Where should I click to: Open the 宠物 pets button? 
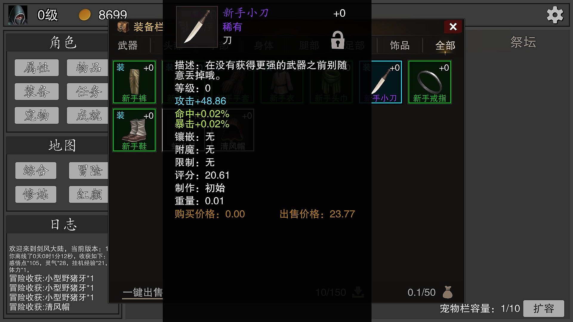37,115
